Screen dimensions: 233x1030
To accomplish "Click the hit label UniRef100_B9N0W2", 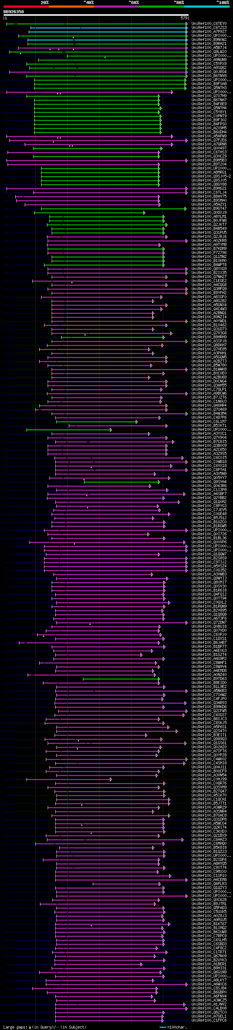I will (209, 39).
